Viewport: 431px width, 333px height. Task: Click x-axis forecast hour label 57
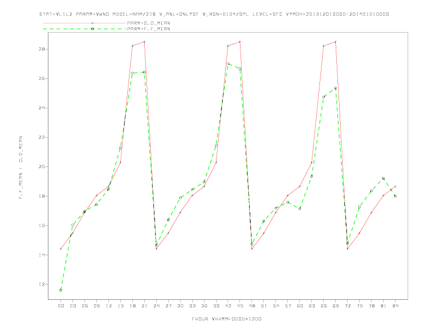click(x=288, y=306)
